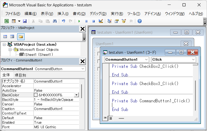Open ツール(T) menu
The height and width of the screenshot is (131, 207).
(x=133, y=14)
